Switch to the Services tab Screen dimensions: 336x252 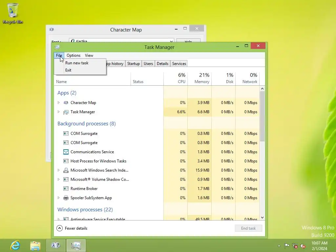[179, 64]
